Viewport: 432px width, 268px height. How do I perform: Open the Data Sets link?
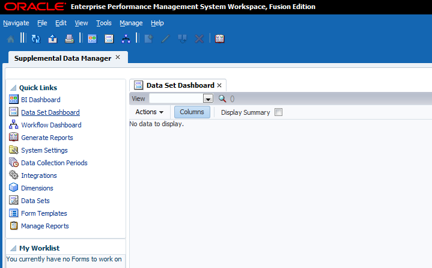click(x=35, y=201)
